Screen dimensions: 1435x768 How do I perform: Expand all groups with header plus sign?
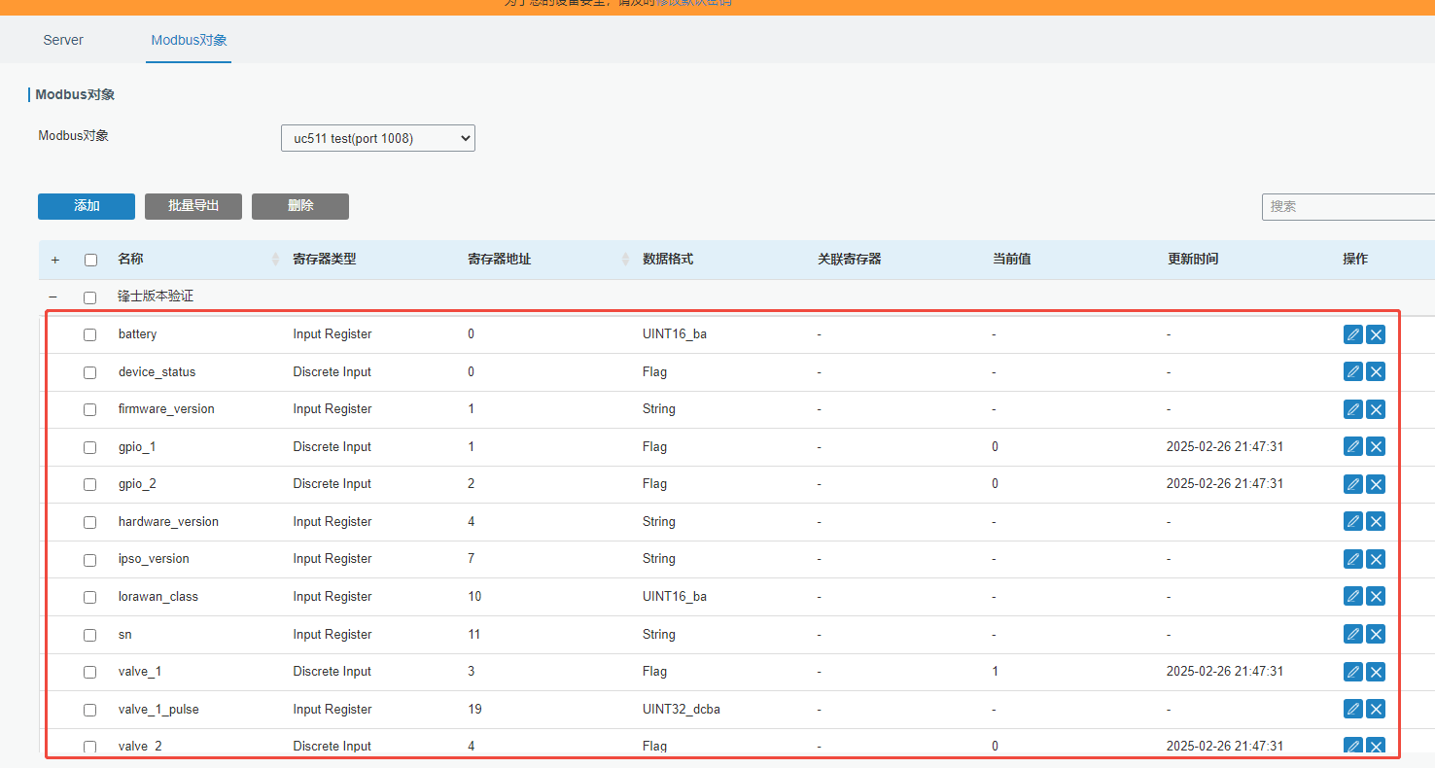[x=54, y=260]
